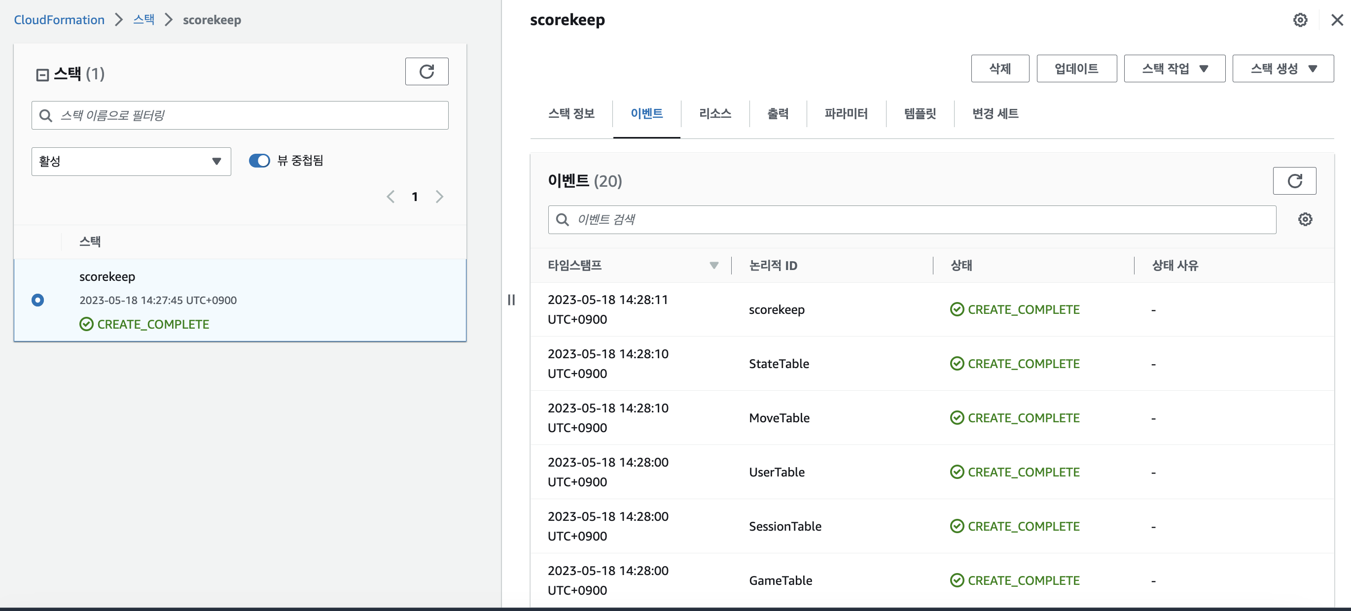This screenshot has width=1351, height=611.
Task: Switch to the 리소스 tab
Action: point(714,113)
